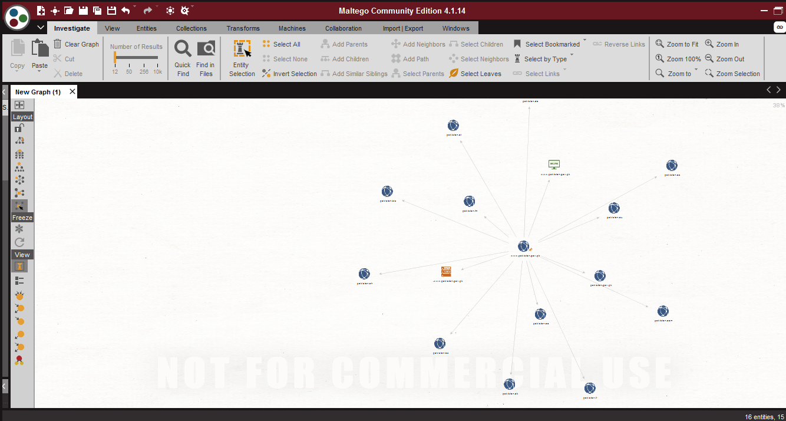Click the Zoom Selection icon
Image resolution: width=786 pixels, height=421 pixels.
[x=709, y=74]
